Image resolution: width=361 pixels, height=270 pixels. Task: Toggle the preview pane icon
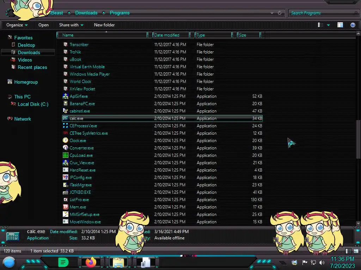pyautogui.click(x=340, y=25)
